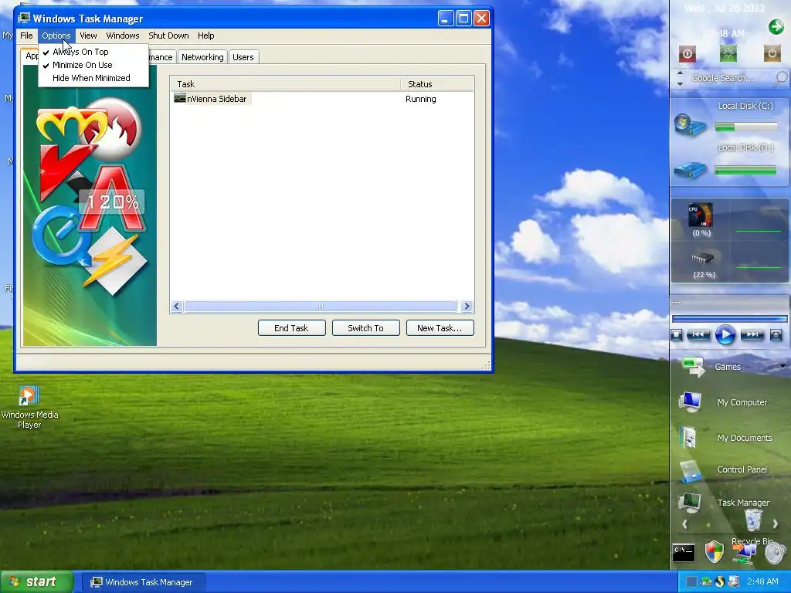791x593 pixels.
Task: Click the eject button in the sidebar player
Action: 776,334
